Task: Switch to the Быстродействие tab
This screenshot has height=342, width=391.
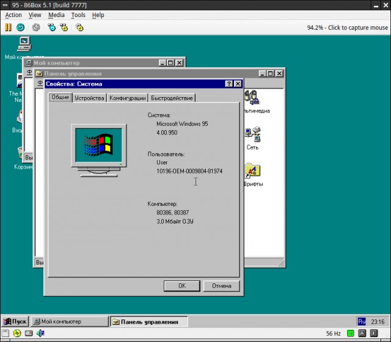Action: (172, 98)
